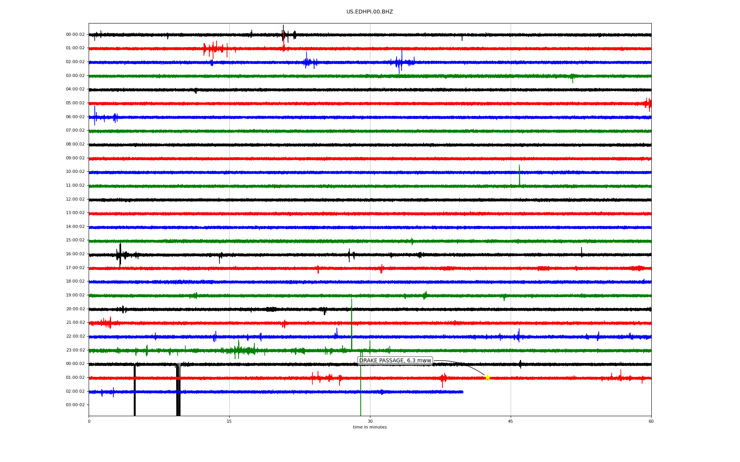Click the blue burst on 02:00:02 trace near minute 33

tap(401, 62)
